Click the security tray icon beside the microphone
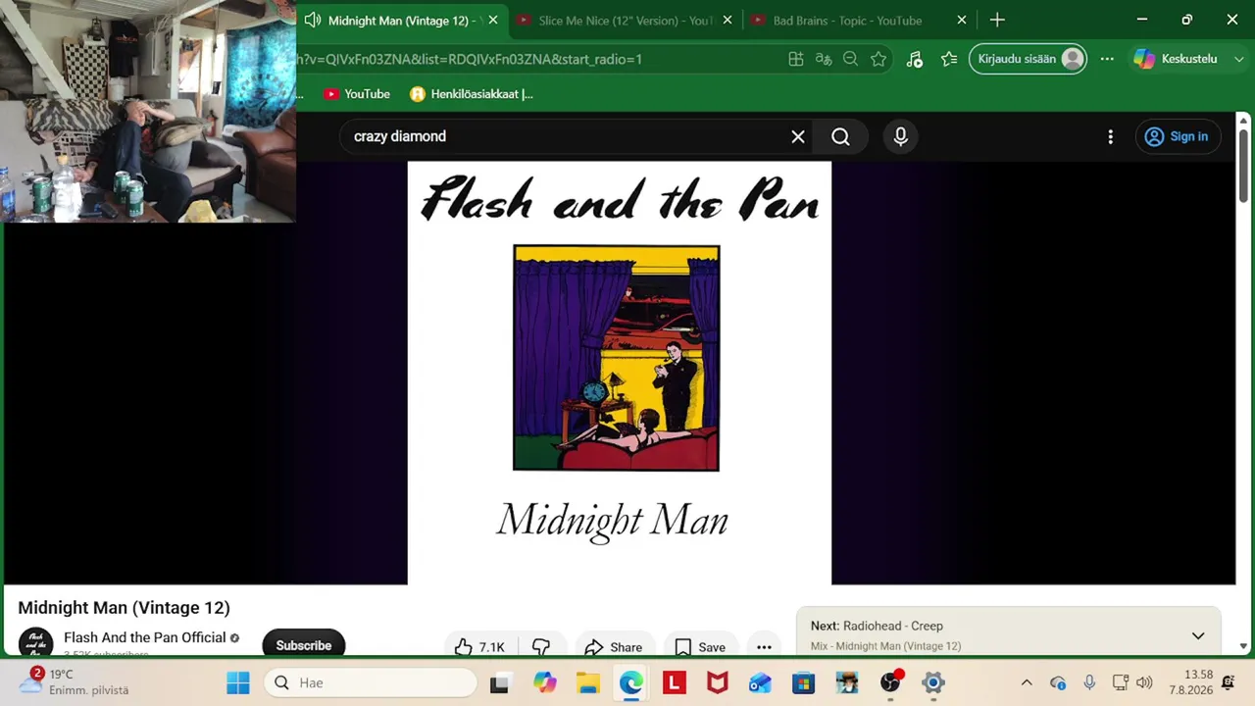This screenshot has height=706, width=1255. coord(1058,682)
